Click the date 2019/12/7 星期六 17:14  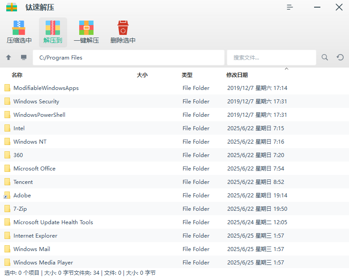257,88
